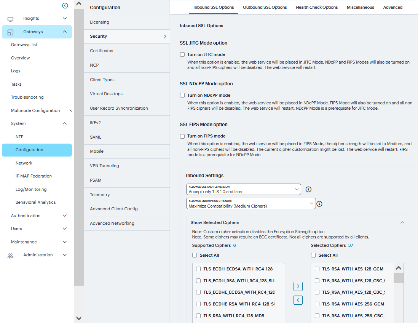Collapse the Show Selected Ciphers section
Screen dimensions: 418x323
point(402,222)
